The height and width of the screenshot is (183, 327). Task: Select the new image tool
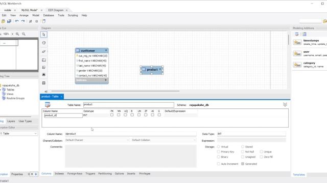tap(43, 75)
